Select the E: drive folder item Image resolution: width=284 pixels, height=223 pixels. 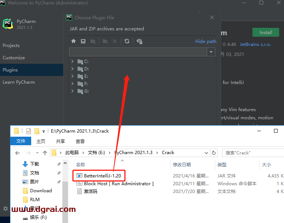pyautogui.click(x=83, y=76)
